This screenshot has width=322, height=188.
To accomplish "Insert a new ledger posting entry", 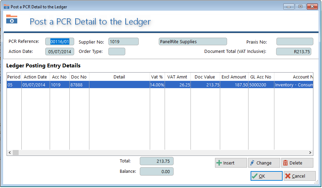I will (231, 163).
